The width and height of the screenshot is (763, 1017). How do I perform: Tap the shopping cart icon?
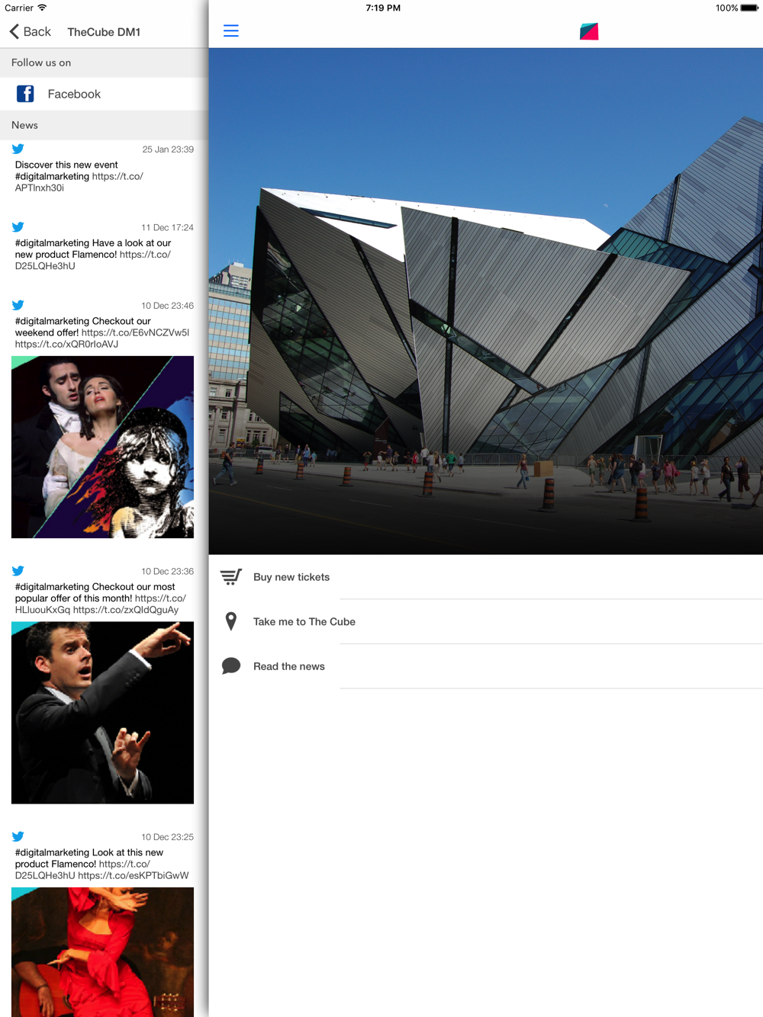pos(230,577)
